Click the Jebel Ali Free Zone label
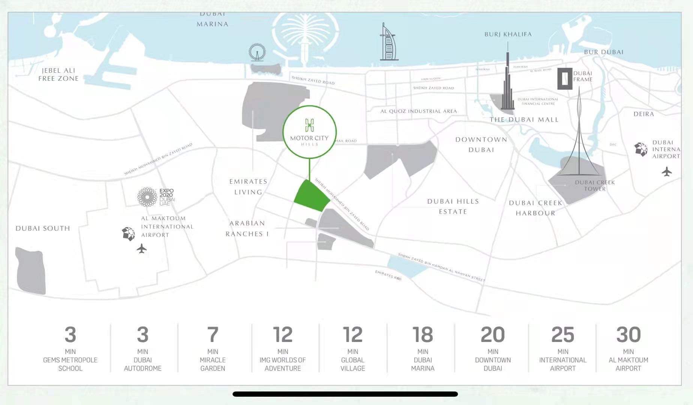Image resolution: width=693 pixels, height=405 pixels. 58,74
